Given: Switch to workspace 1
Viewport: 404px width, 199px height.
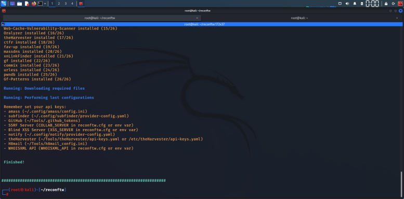Looking at the screenshot, I should pyautogui.click(x=52, y=4).
